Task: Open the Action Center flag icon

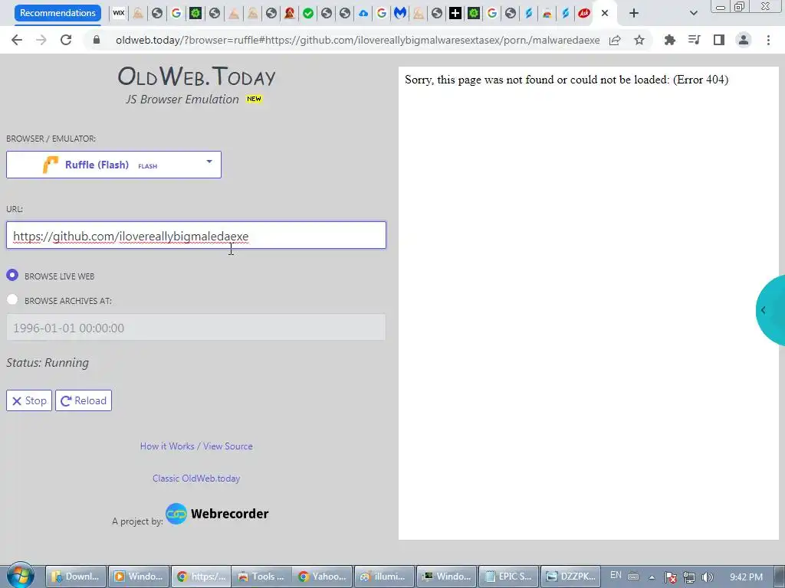Action: click(x=671, y=577)
